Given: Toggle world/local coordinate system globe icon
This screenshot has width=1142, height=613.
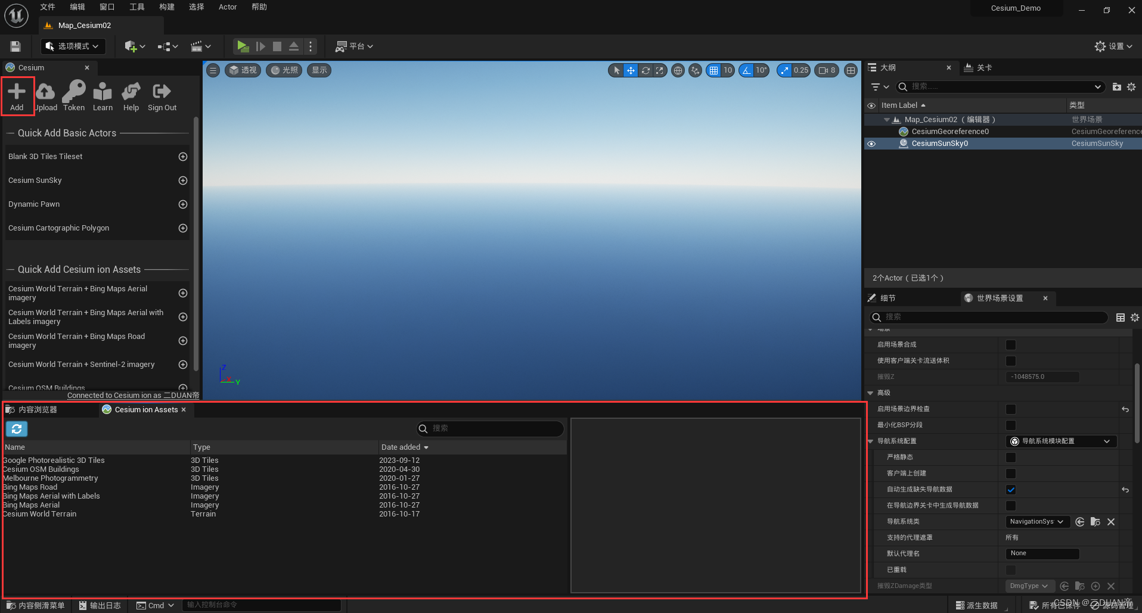Looking at the screenshot, I should tap(678, 70).
